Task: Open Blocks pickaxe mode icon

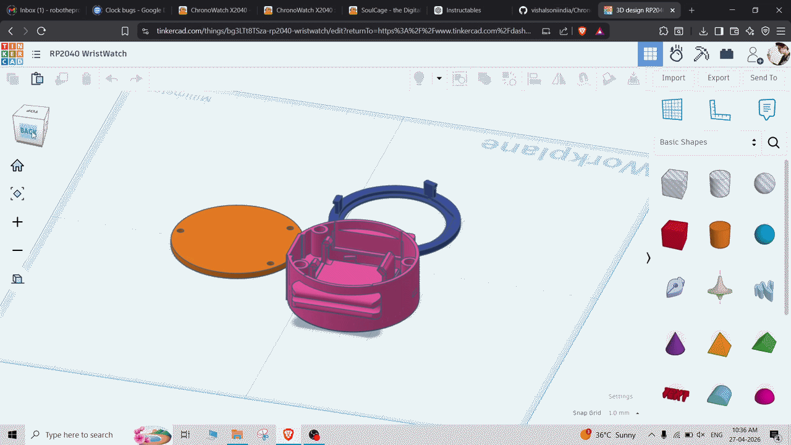Action: point(701,54)
